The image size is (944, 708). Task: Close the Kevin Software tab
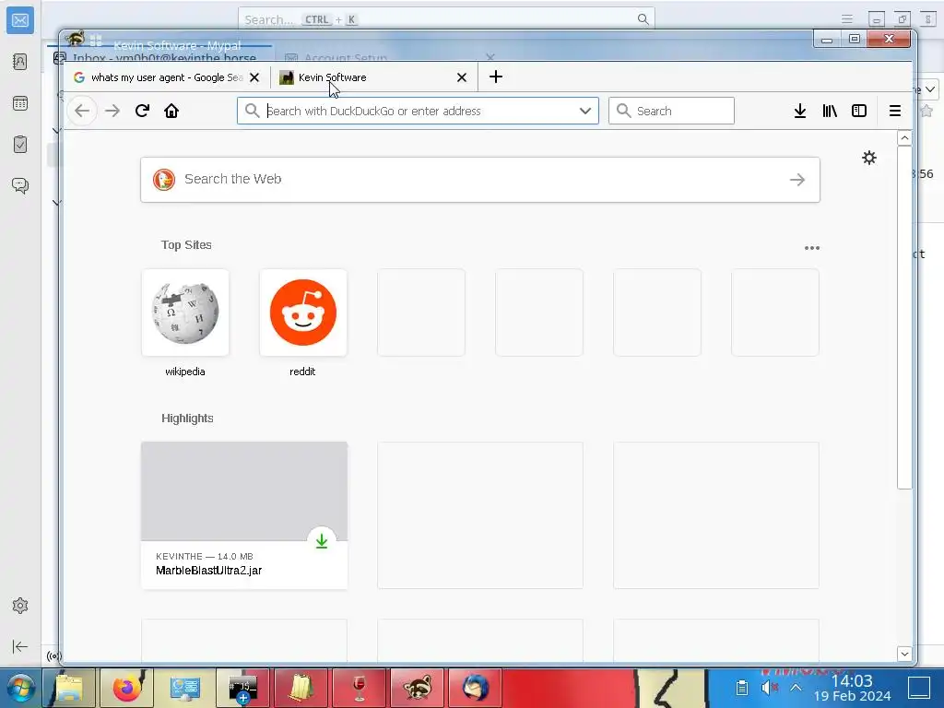(462, 77)
